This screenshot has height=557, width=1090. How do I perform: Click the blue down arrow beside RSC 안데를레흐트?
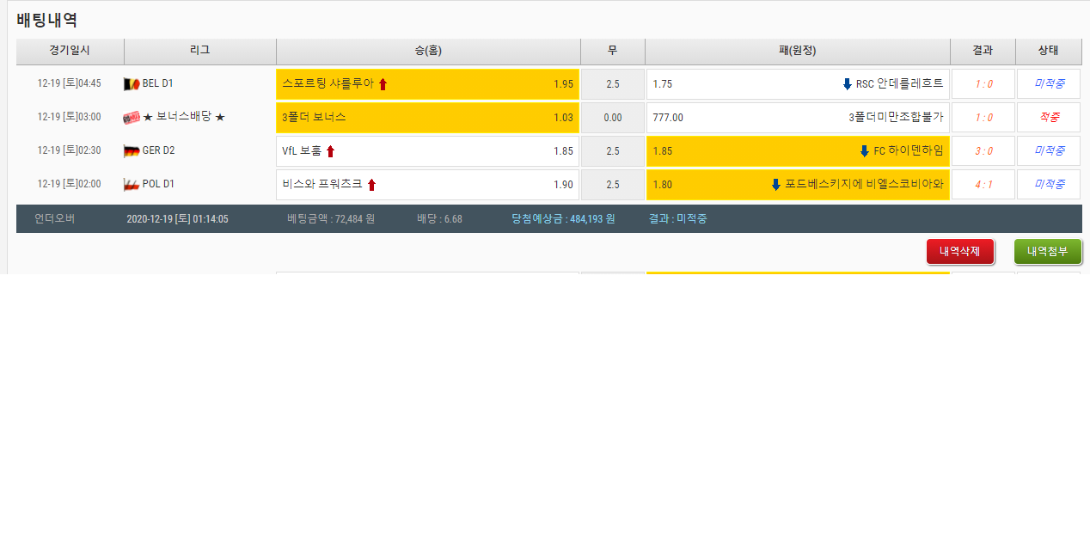[847, 84]
